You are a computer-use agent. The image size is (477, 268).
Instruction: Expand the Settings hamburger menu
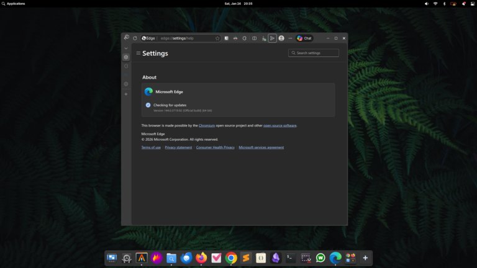138,53
